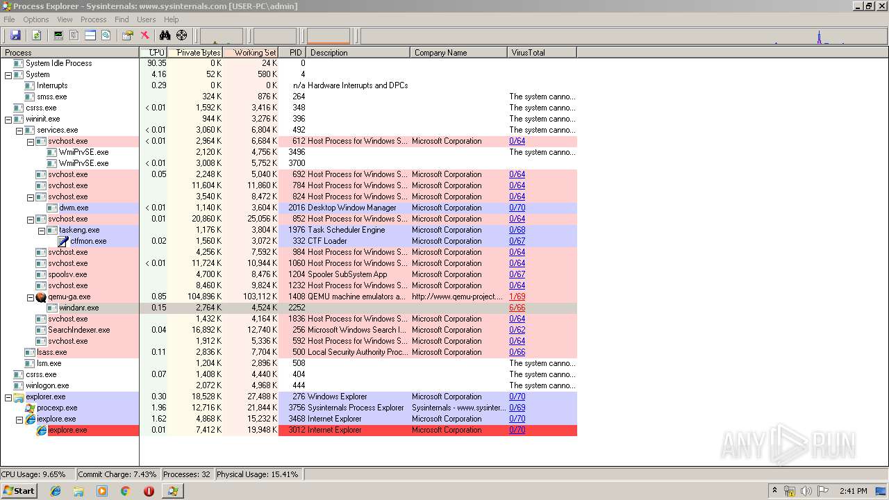889x500 pixels.
Task: Select the dwm.exe process row
Action: (x=288, y=208)
